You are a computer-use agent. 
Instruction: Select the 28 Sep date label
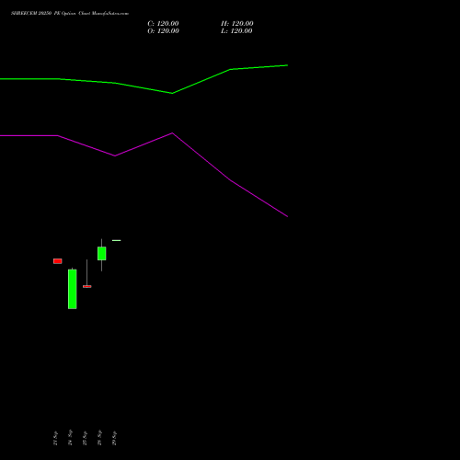(99, 438)
